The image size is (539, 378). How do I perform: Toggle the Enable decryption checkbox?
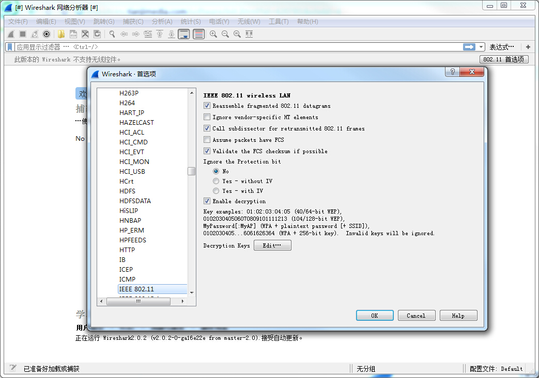point(207,201)
